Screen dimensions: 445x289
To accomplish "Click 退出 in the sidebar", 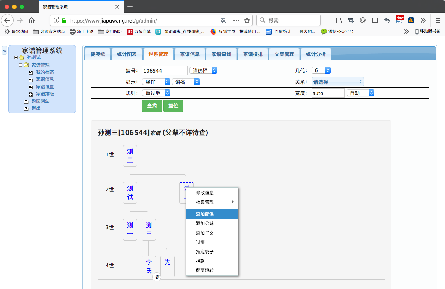I will [36, 109].
